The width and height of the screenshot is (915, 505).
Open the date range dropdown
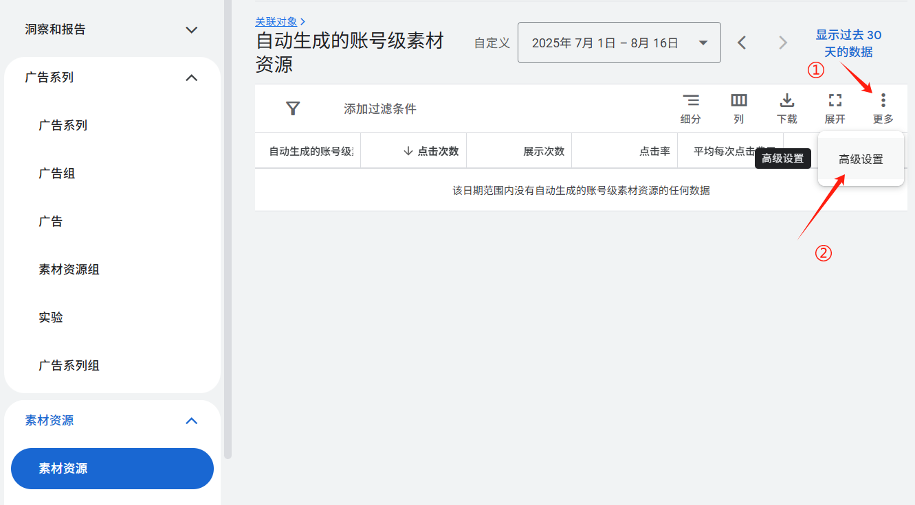coord(619,43)
